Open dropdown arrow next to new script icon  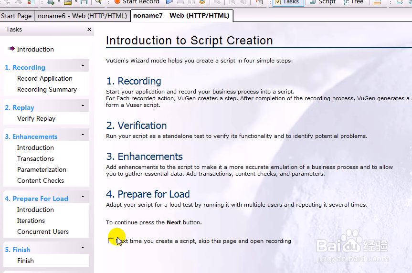59,1
